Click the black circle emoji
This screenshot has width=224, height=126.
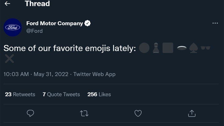point(144,48)
